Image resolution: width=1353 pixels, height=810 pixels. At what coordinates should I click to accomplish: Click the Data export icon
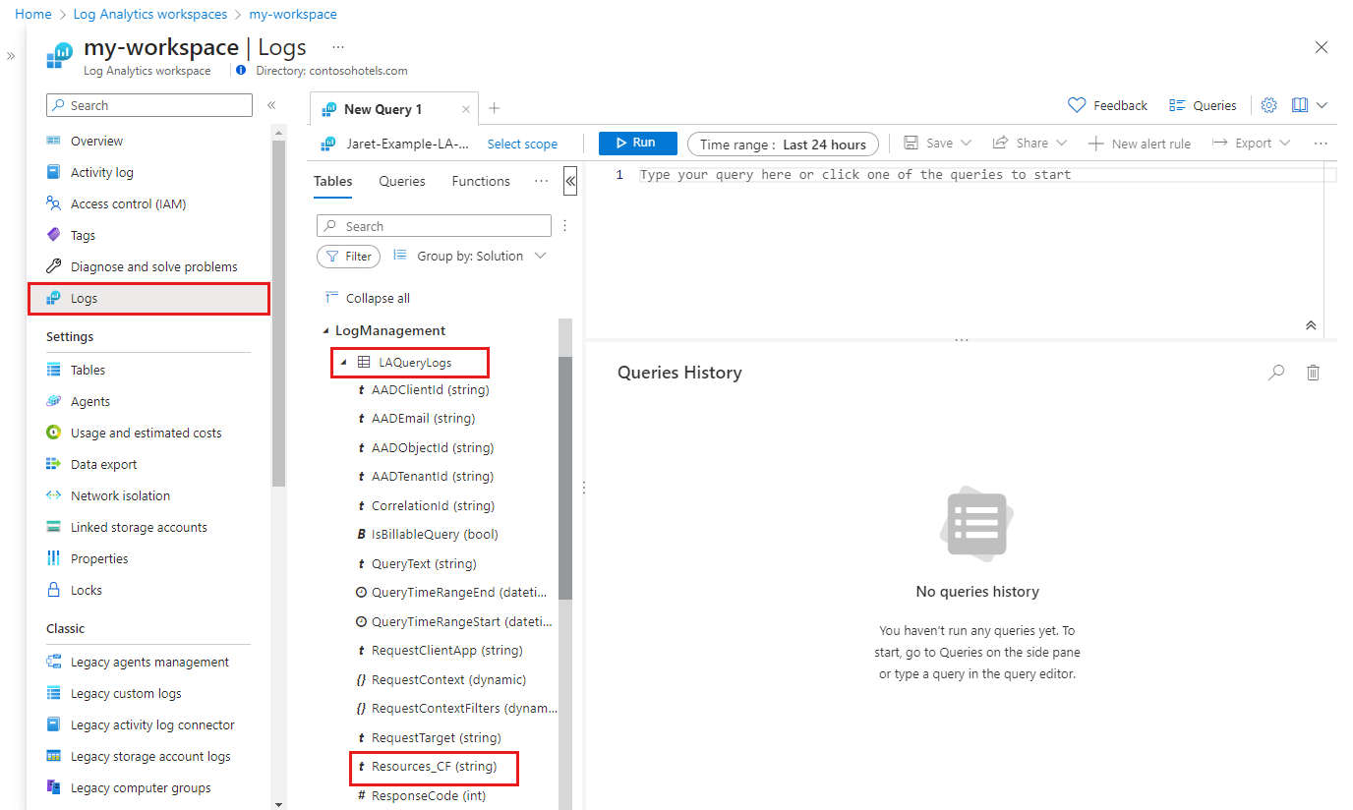point(54,464)
